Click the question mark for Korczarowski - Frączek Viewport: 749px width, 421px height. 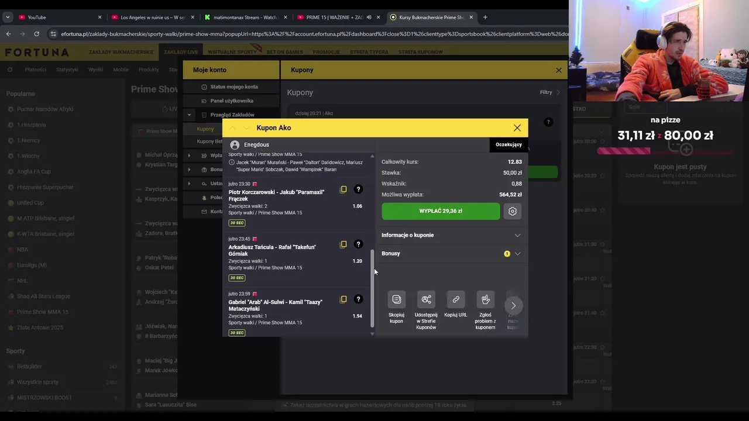[x=358, y=189]
